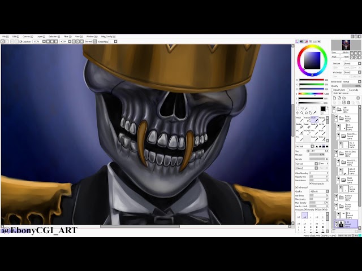Open the File menu
The image size is (362, 271).
click(x=5, y=36)
